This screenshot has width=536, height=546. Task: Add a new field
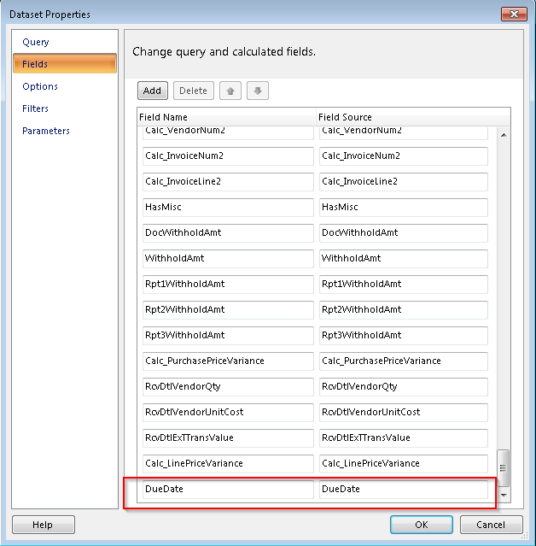(152, 91)
